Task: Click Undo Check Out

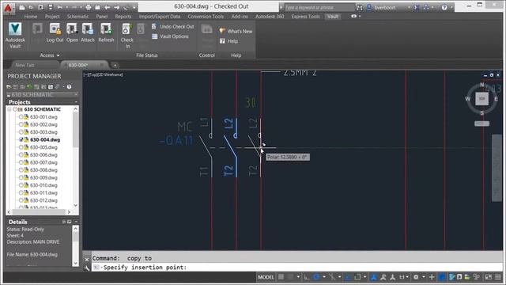Action: click(173, 26)
